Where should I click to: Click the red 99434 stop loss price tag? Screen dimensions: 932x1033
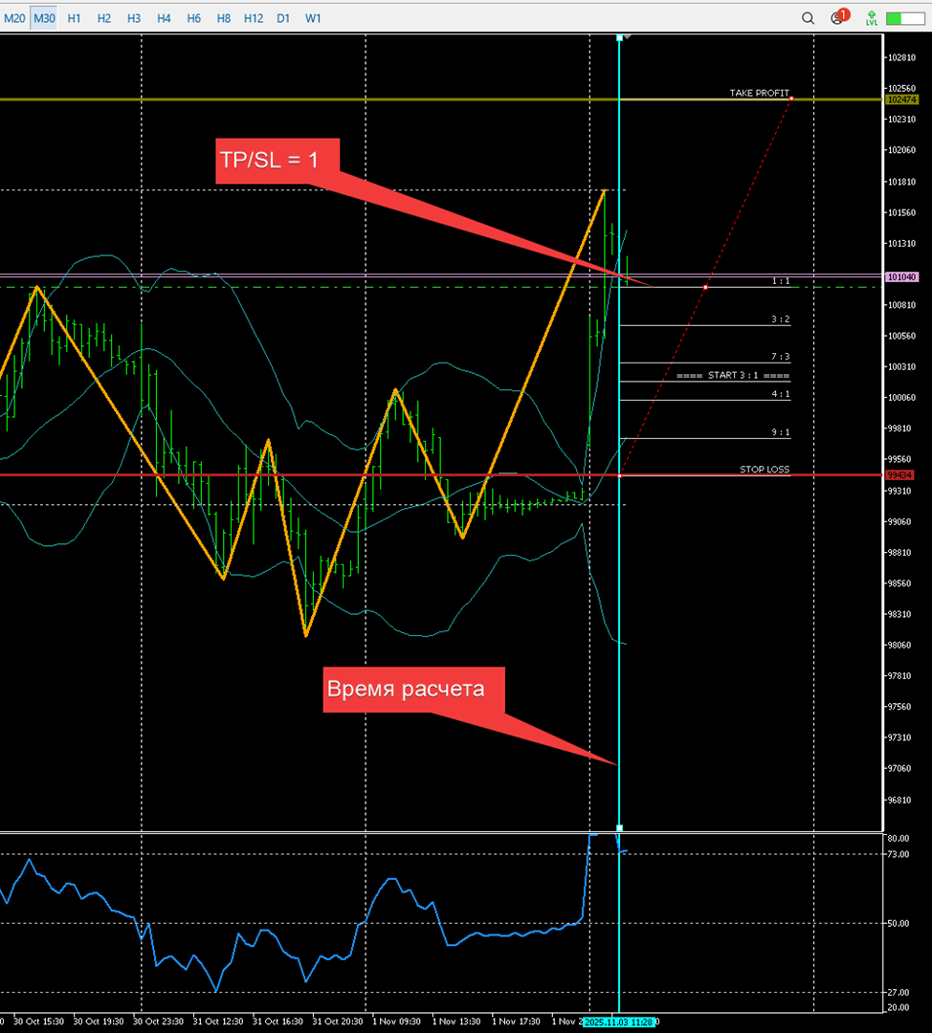[900, 475]
